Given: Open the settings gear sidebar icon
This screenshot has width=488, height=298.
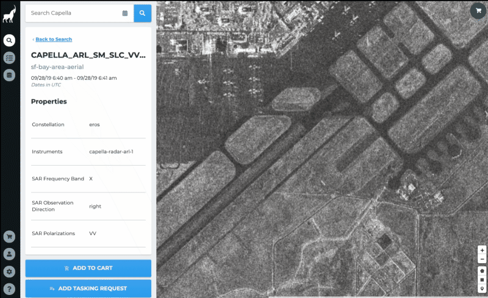Looking at the screenshot, I should (9, 271).
